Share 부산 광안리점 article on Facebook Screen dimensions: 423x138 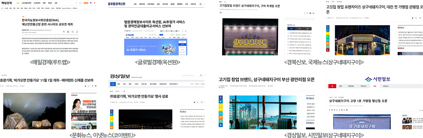(221, 97)
